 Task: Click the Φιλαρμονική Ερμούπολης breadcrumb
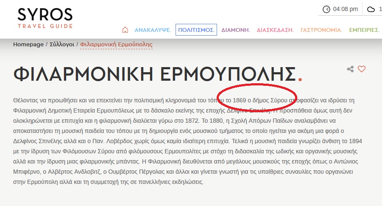point(116,45)
